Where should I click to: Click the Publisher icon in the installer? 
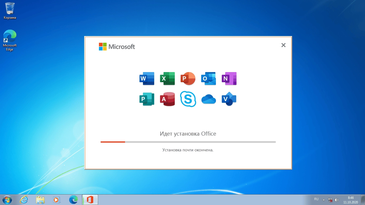coord(147,99)
